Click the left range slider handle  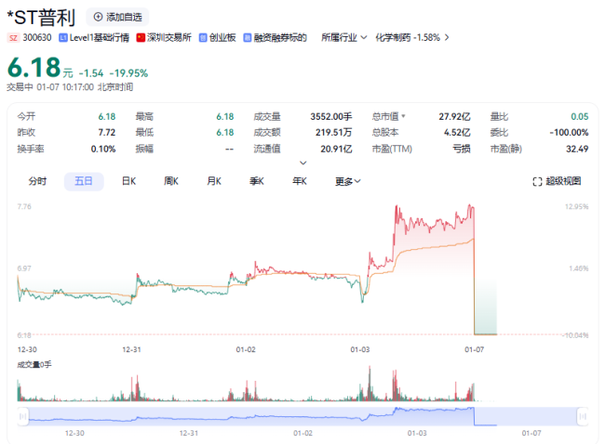[x=23, y=416]
